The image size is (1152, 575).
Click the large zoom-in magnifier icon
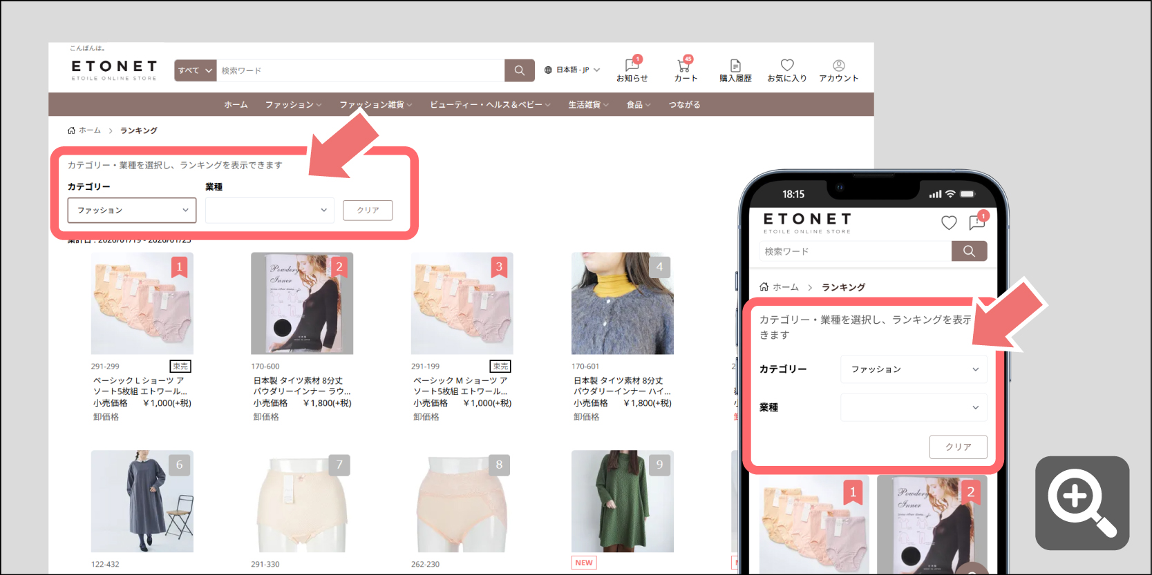point(1082,503)
